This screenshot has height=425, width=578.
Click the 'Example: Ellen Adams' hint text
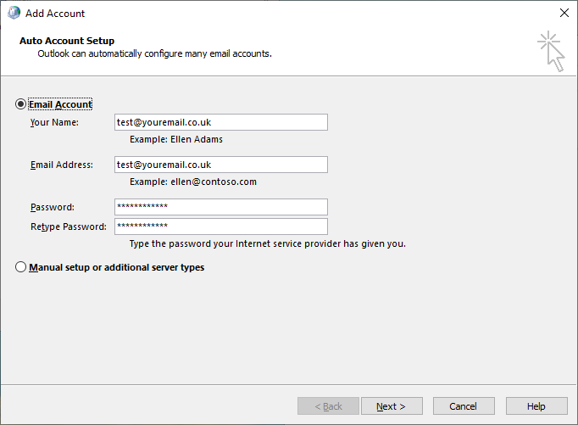(176, 139)
